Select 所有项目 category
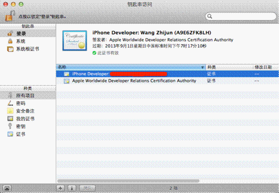The width and height of the screenshot is (279, 193). [x=28, y=95]
